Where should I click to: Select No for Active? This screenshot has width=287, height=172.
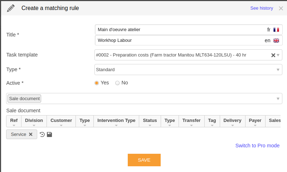(x=117, y=83)
